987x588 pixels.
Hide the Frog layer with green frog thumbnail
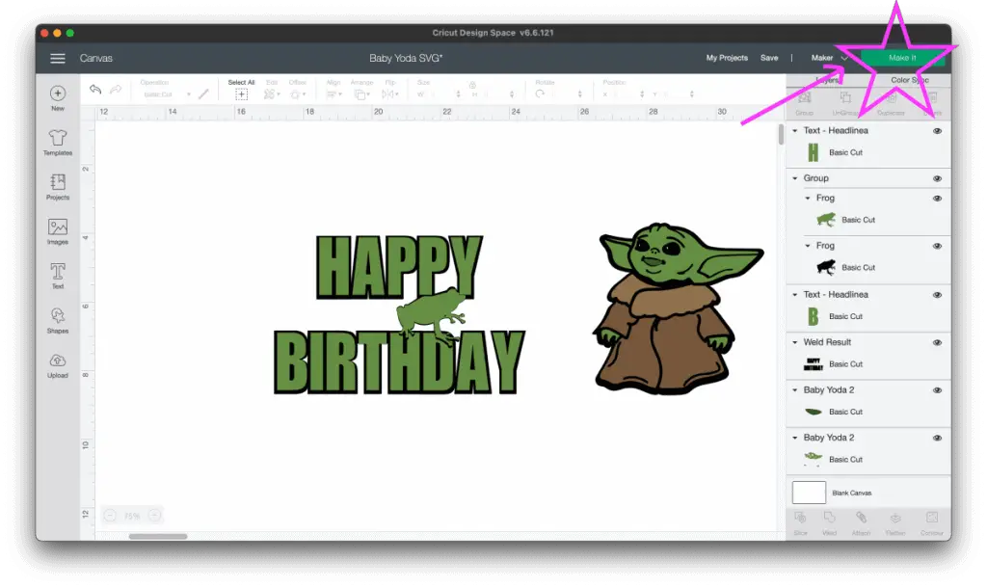[937, 199]
